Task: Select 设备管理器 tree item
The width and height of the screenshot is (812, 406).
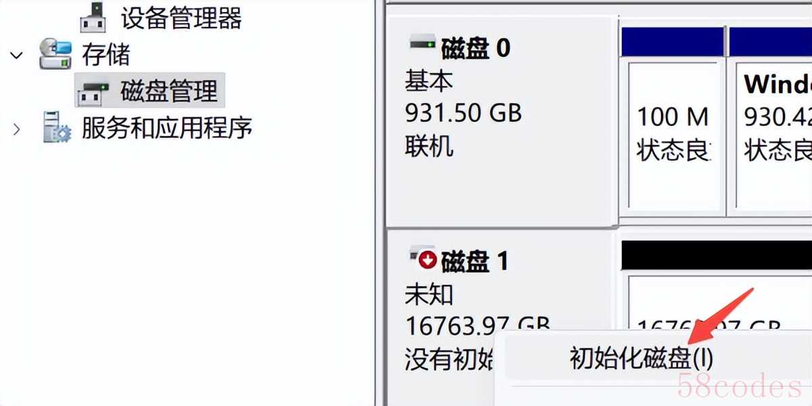Action: point(181,18)
